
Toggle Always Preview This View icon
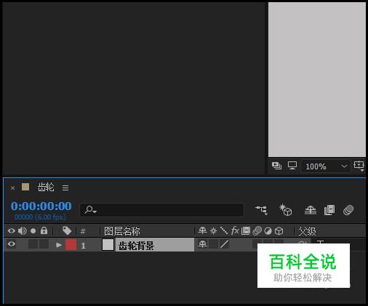coord(276,166)
